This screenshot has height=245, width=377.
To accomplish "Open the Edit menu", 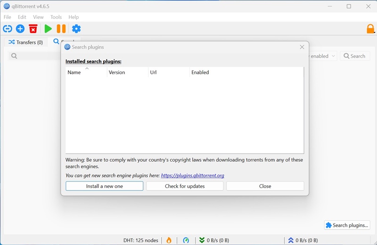I will pos(22,17).
